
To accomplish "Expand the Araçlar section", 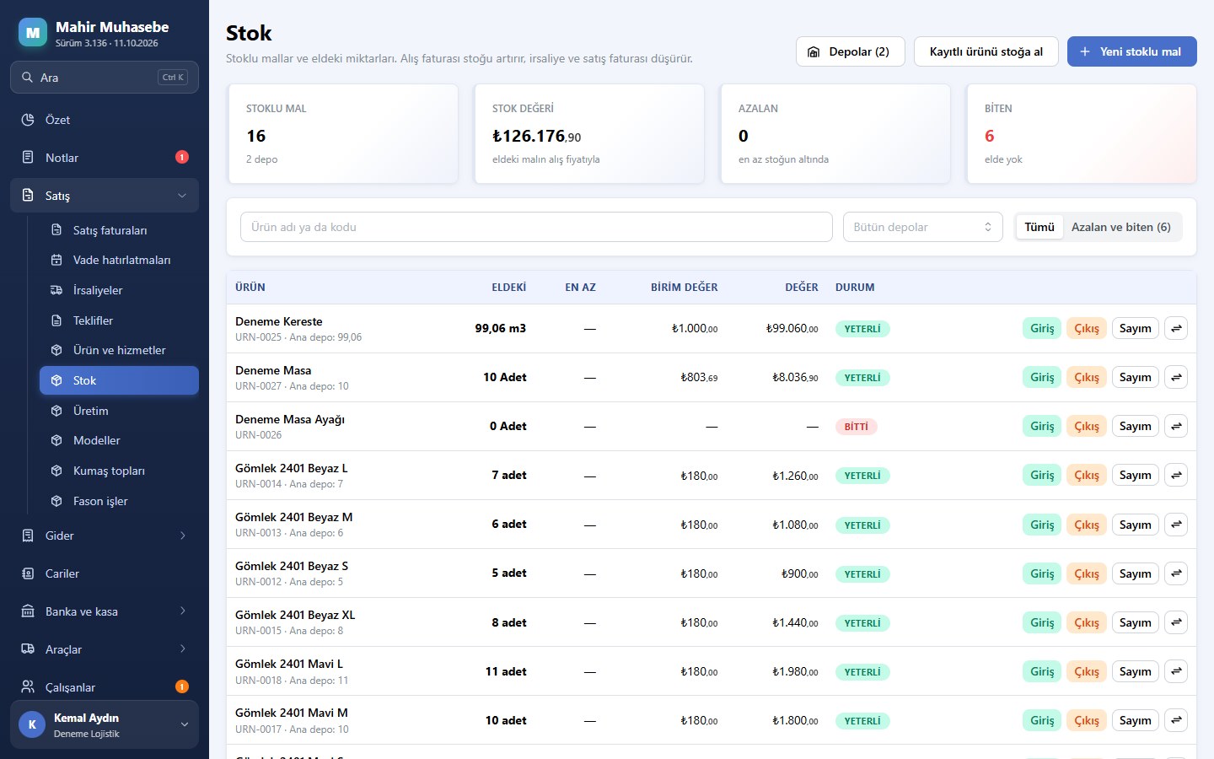I will 105,649.
